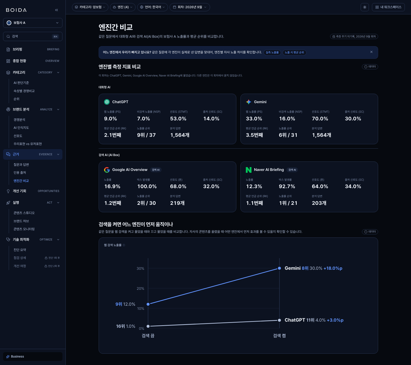Click ChatGPT's 9.0% 웹 노출률 value
This screenshot has width=411, height=365.
point(110,119)
